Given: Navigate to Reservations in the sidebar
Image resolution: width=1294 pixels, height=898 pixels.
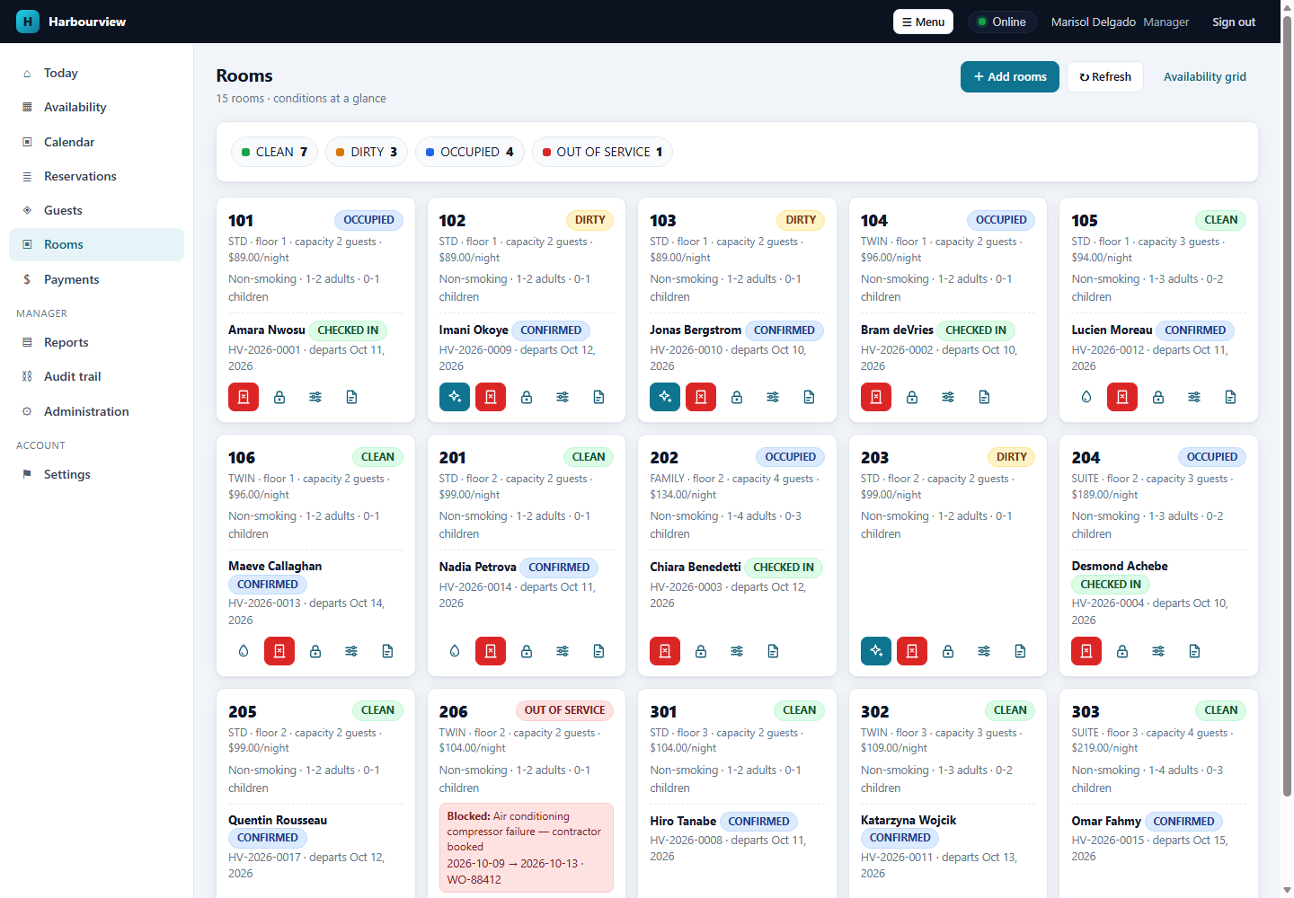Looking at the screenshot, I should [x=97, y=176].
